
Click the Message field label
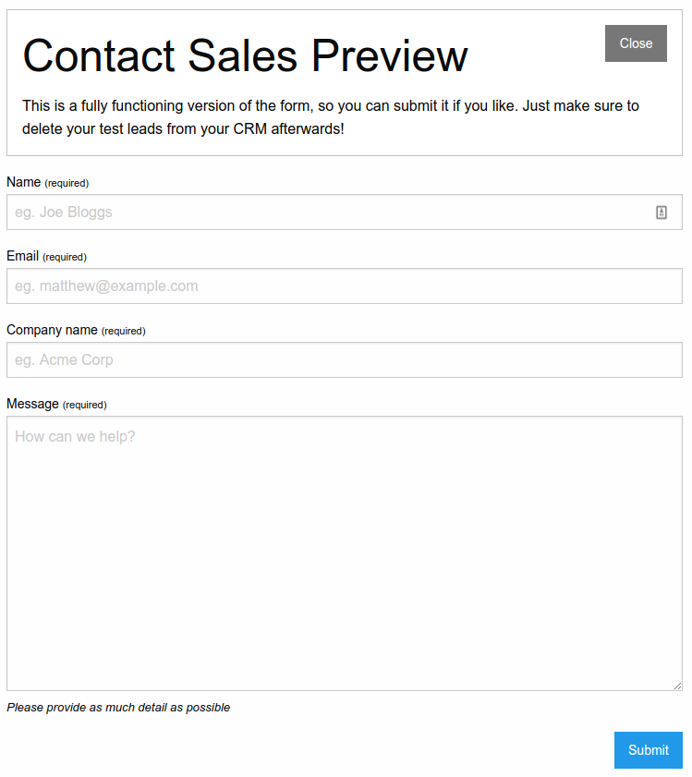[x=32, y=404]
